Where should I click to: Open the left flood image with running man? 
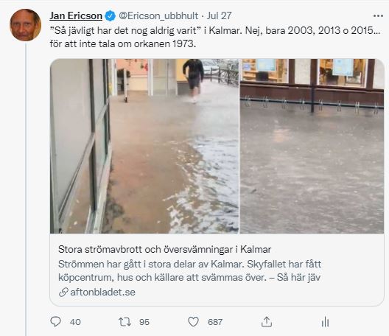144,146
